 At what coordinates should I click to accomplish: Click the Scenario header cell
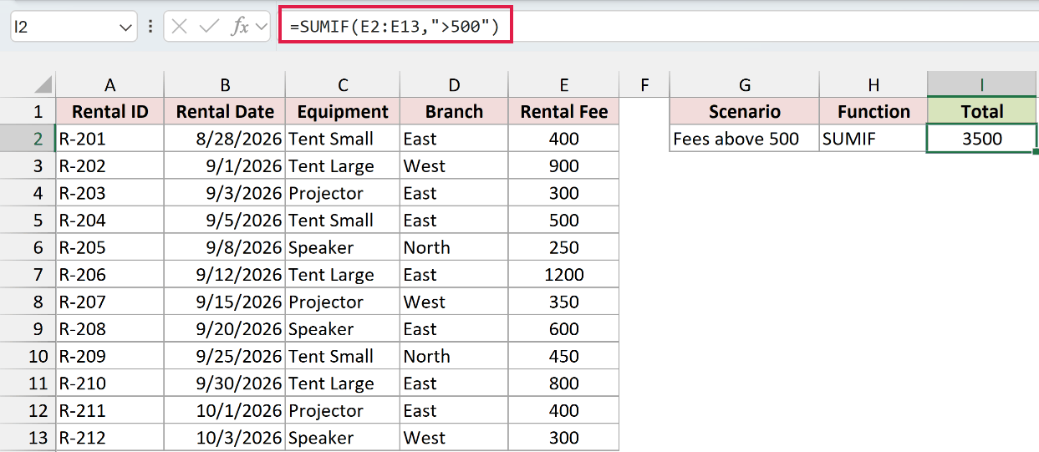tap(745, 111)
